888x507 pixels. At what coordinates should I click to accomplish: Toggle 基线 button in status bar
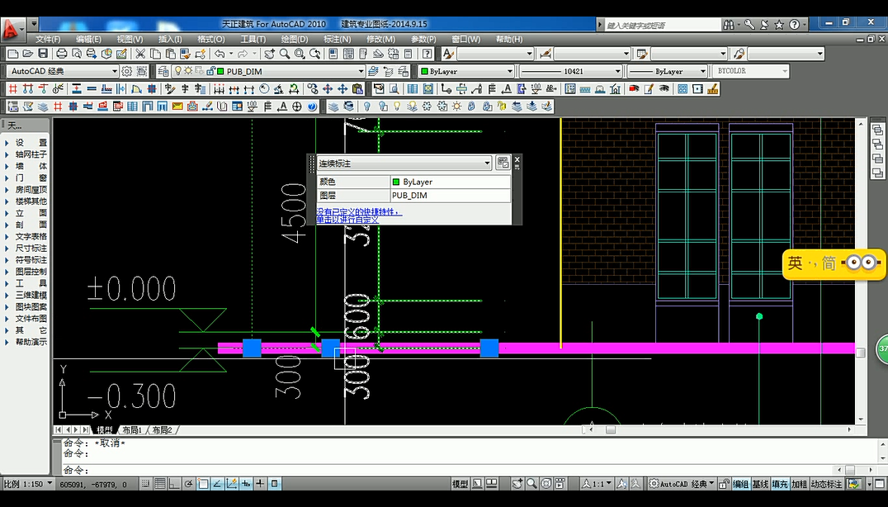(760, 484)
